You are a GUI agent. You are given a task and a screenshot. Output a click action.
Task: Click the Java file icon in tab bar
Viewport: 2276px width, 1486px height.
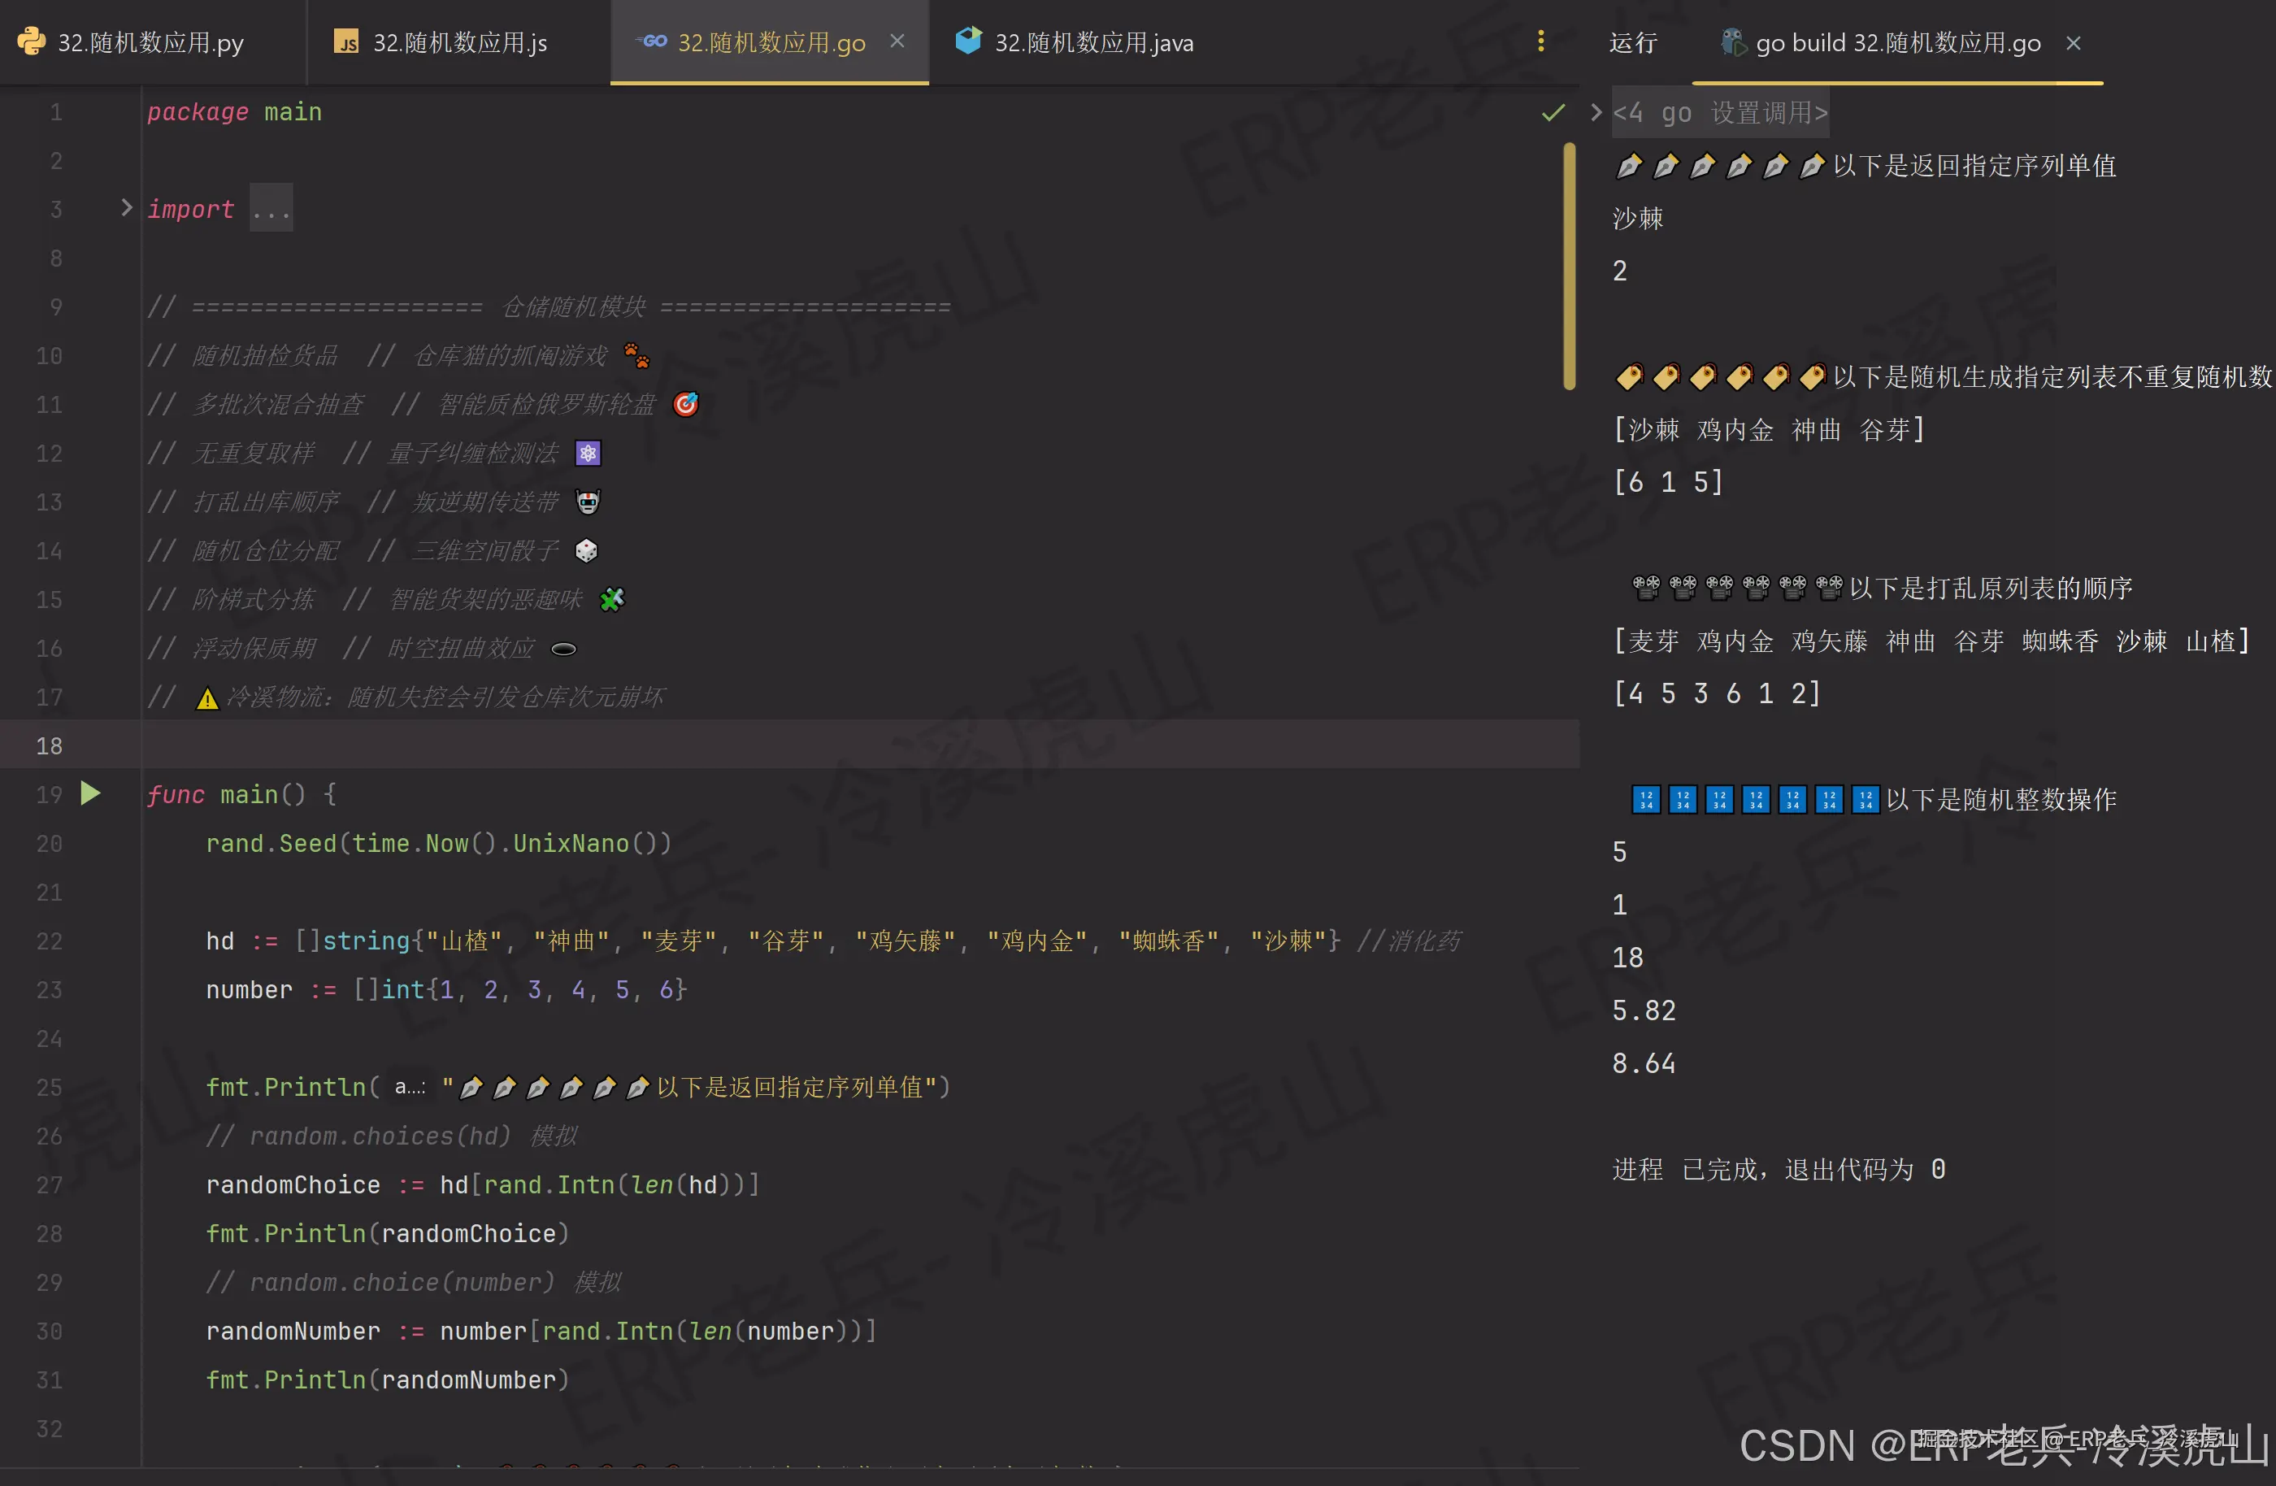[968, 41]
